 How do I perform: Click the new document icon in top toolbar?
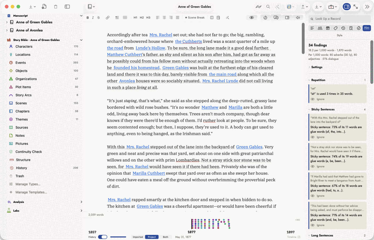tap(44, 7)
